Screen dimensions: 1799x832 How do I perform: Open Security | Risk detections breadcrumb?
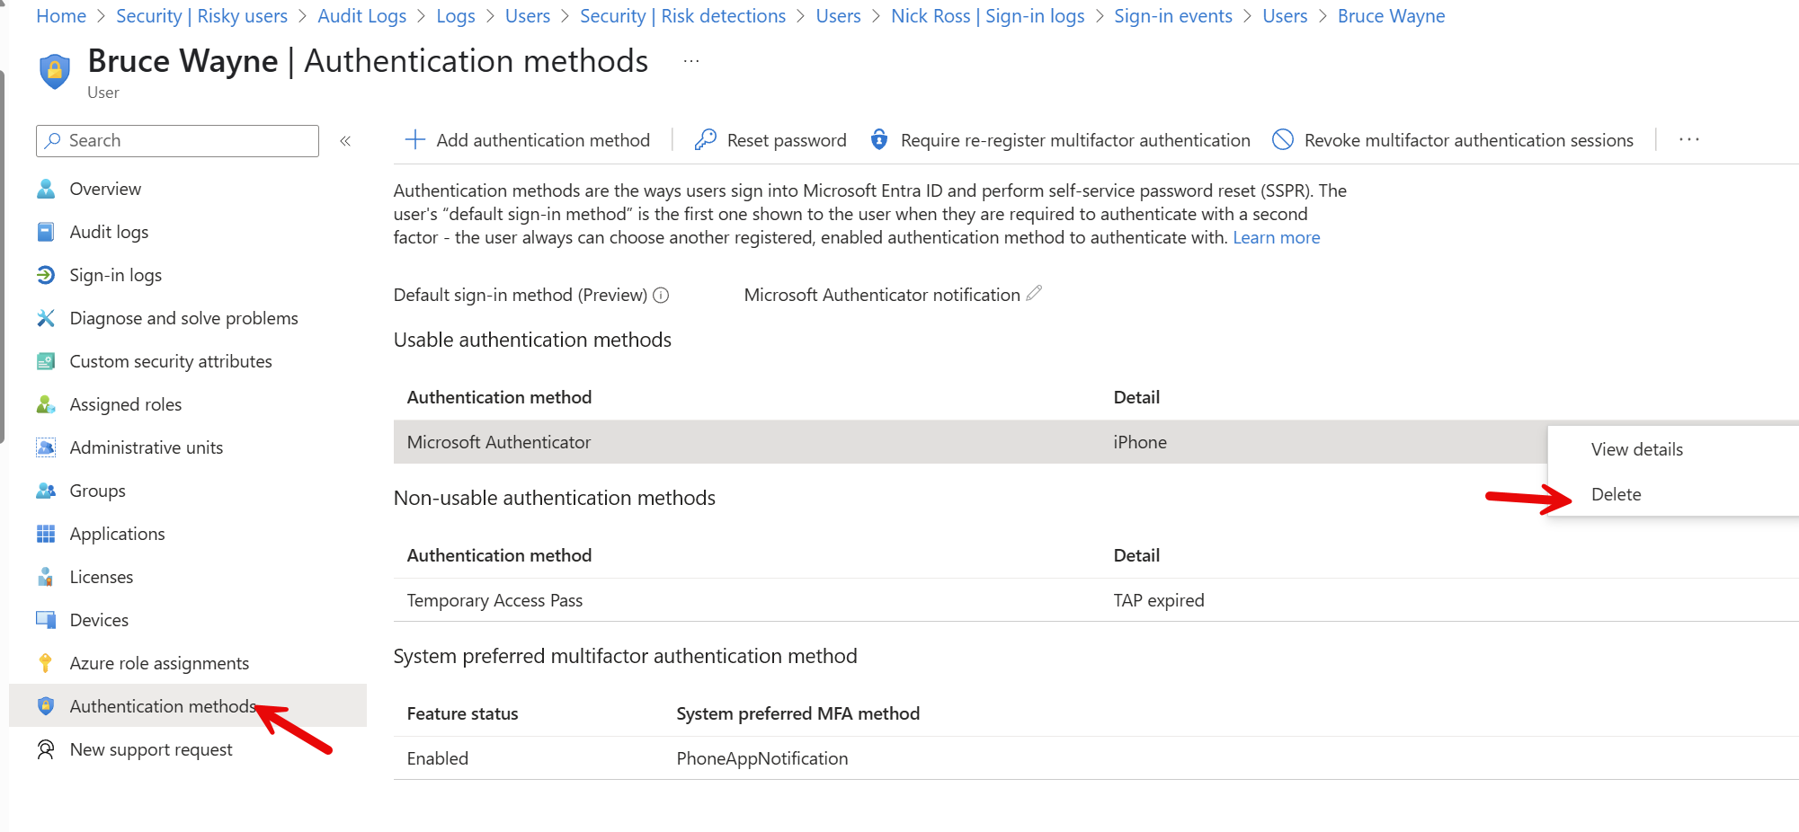[x=682, y=16]
